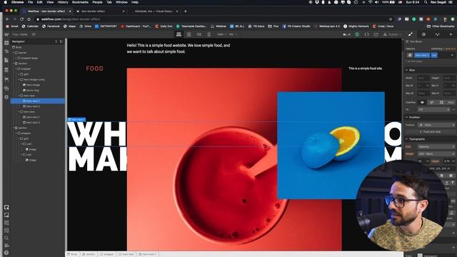
Task: Click the Help question mark icon bottom left
Action: [6, 253]
